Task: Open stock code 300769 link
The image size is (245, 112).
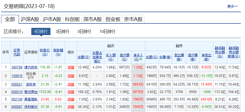Action: click(x=17, y=67)
